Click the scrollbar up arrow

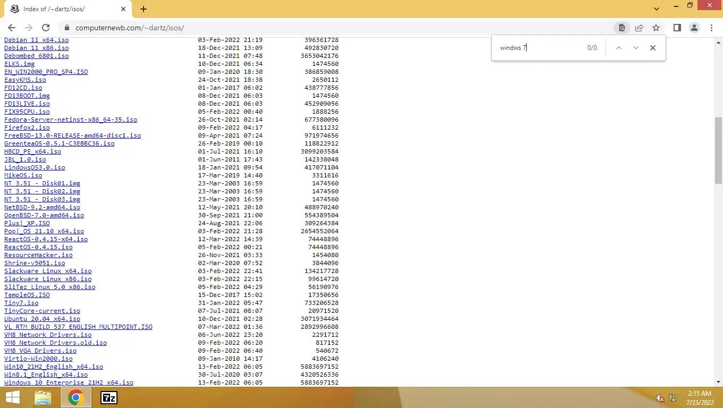tap(718, 41)
